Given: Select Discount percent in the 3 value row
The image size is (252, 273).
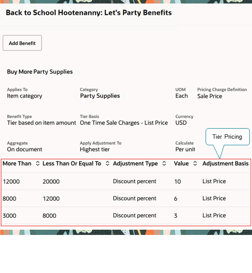Looking at the screenshot, I should pyautogui.click(x=135, y=216).
